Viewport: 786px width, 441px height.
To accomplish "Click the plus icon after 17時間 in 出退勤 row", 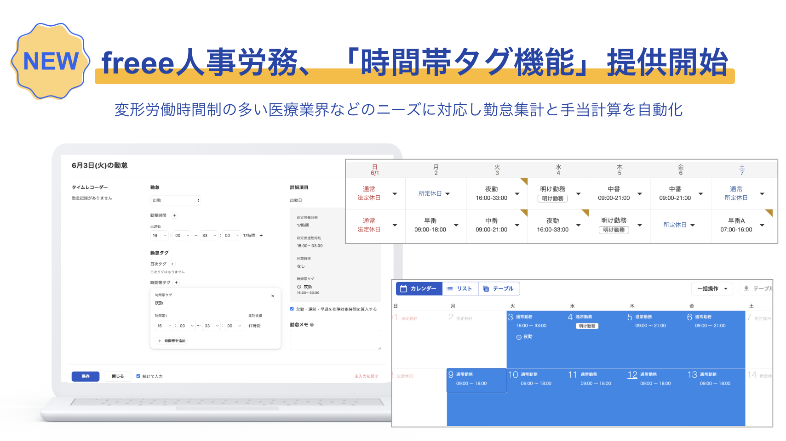I will 261,236.
